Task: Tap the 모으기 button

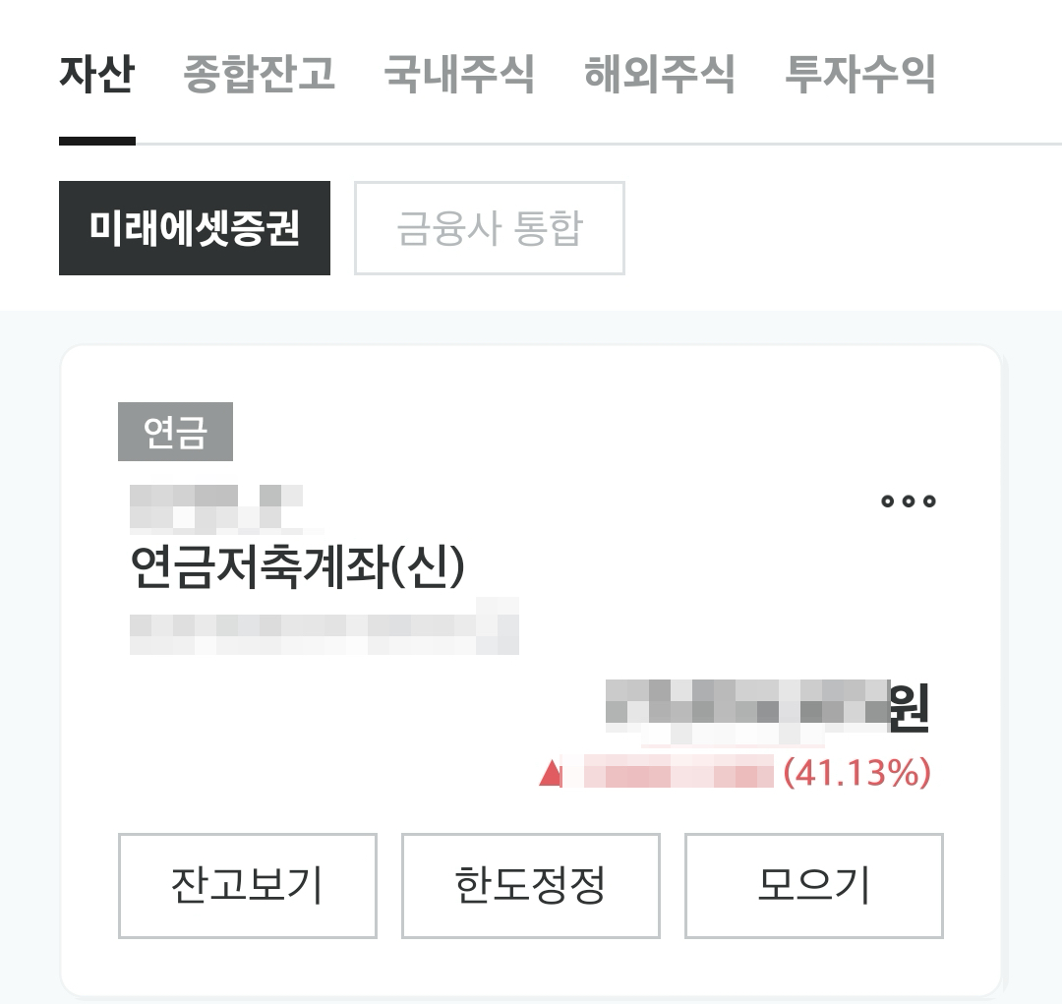Action: tap(813, 885)
